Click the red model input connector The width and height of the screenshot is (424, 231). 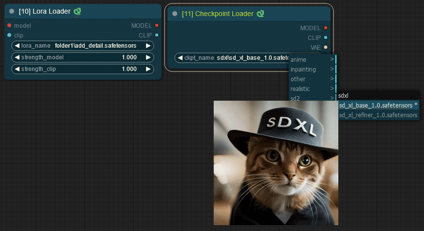(x=9, y=25)
